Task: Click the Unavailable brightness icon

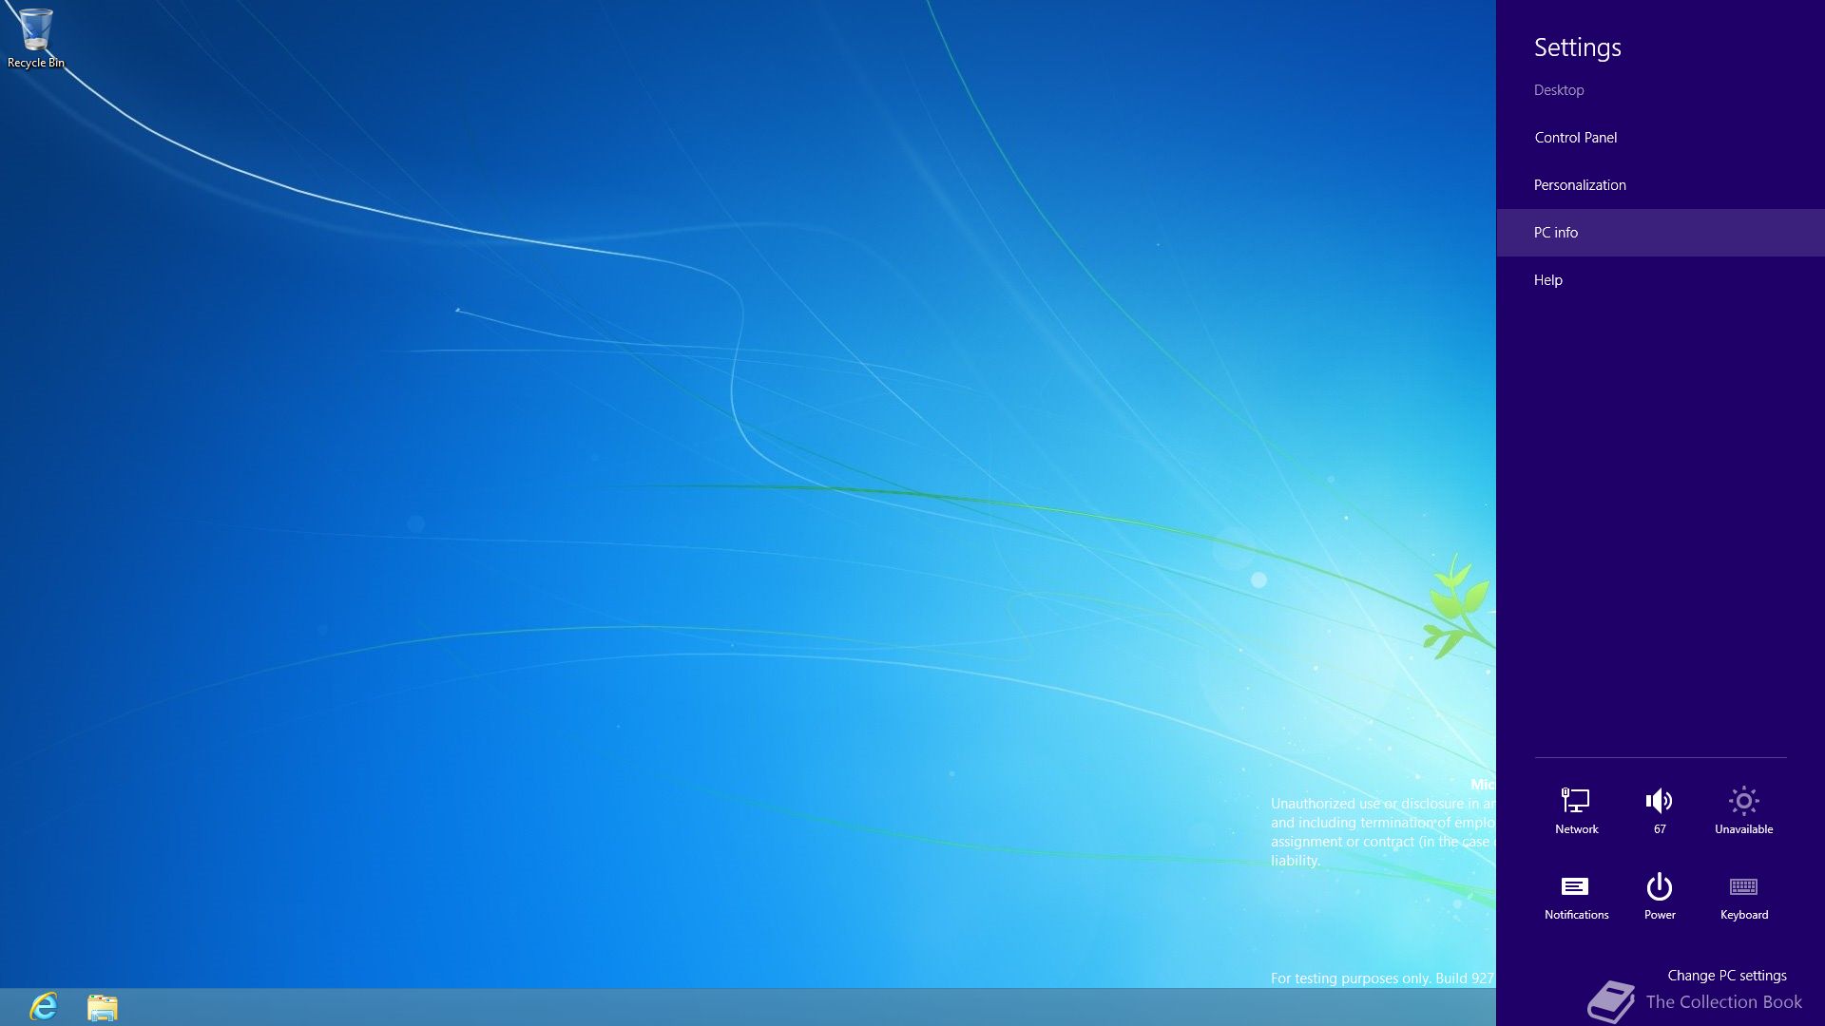Action: (1743, 810)
